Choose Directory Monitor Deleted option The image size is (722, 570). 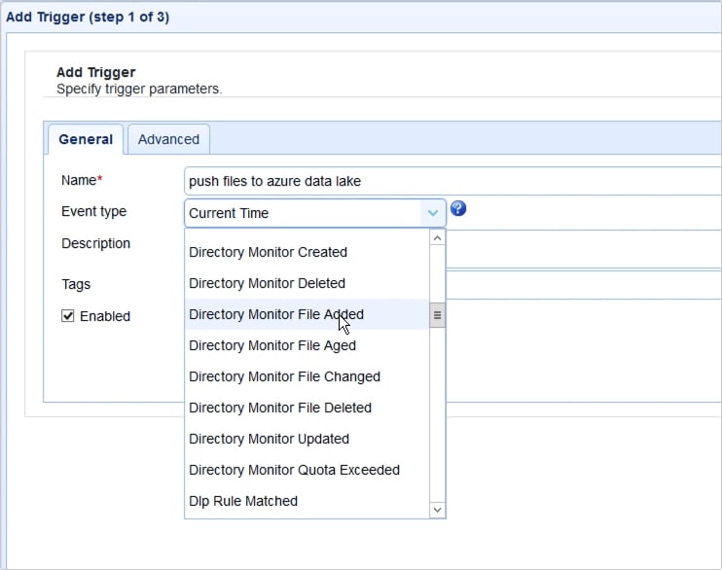pyautogui.click(x=267, y=283)
